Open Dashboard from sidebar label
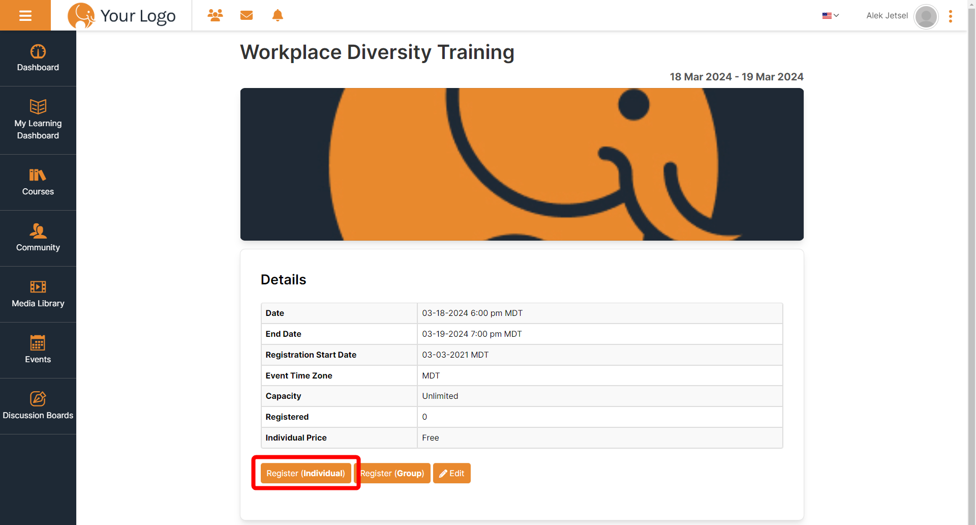 tap(38, 67)
